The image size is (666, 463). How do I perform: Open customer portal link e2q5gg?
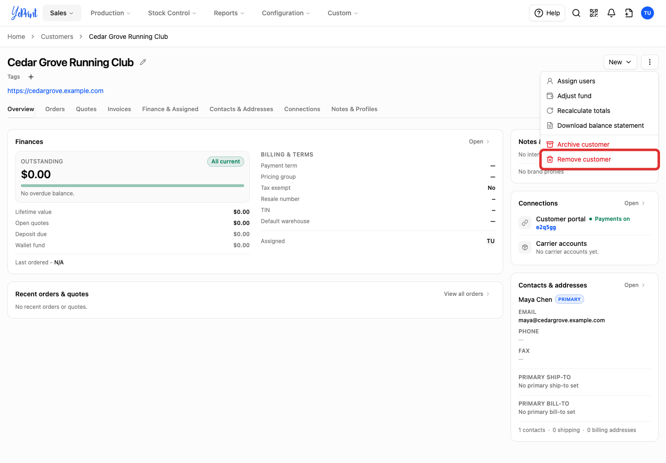(546, 227)
